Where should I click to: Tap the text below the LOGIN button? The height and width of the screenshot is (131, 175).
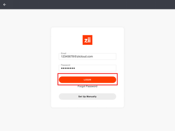click(88, 86)
